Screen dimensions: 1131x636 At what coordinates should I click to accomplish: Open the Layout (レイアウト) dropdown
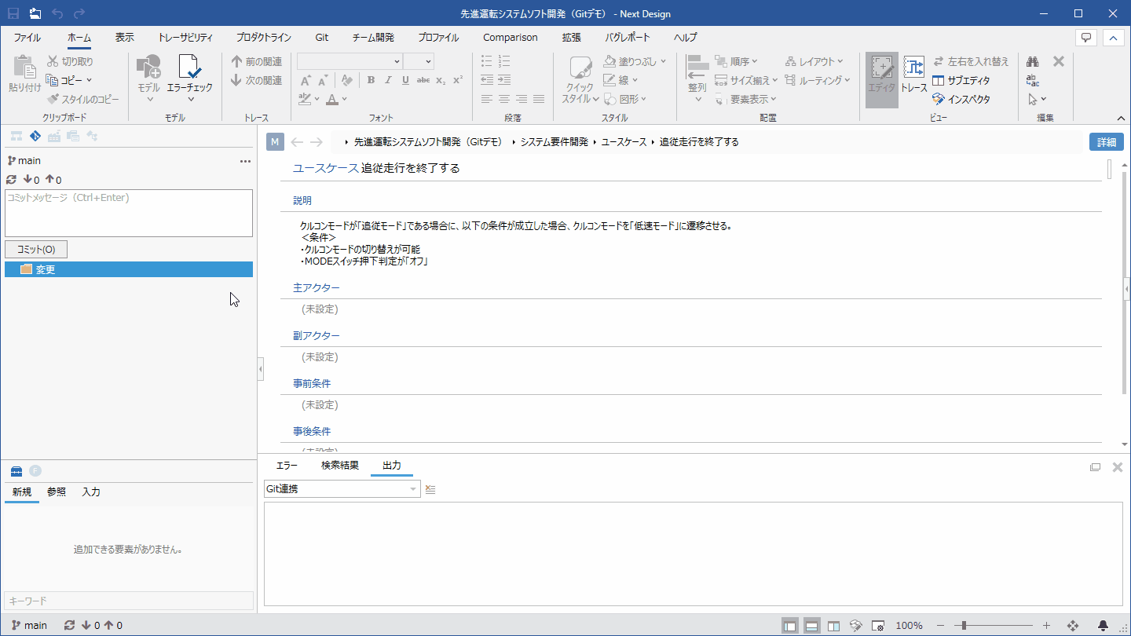(x=840, y=61)
